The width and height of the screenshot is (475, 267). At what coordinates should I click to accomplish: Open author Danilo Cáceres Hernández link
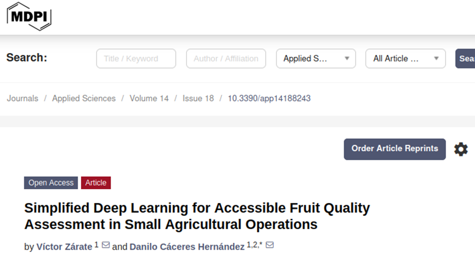[187, 247]
